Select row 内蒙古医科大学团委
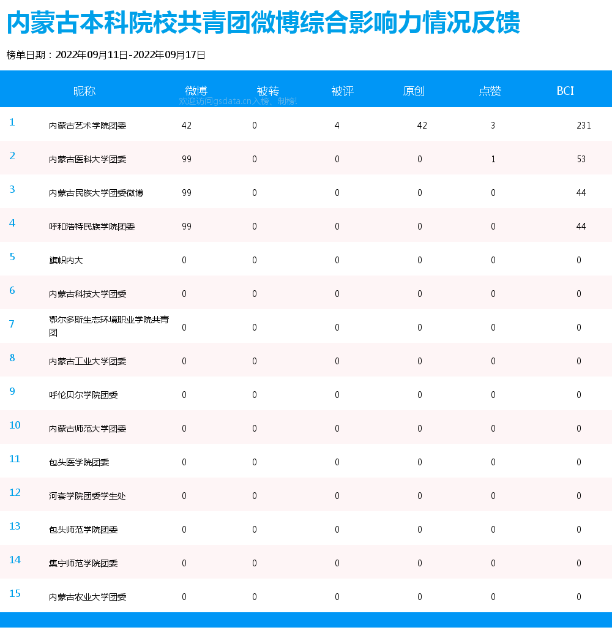Viewport: 612px width, 630px height. (306, 158)
